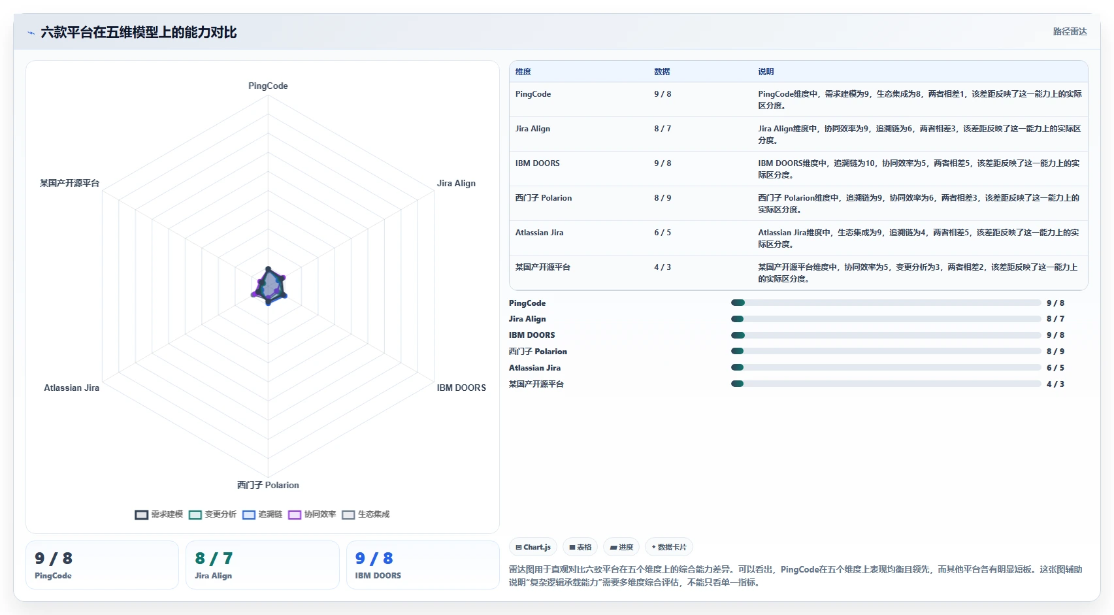This screenshot has width=1114, height=615.
Task: Click the Atlassian Jira label in the progress list
Action: 534,367
